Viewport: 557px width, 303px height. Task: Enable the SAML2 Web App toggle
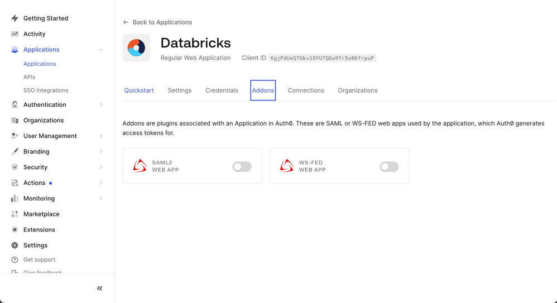pyautogui.click(x=242, y=166)
